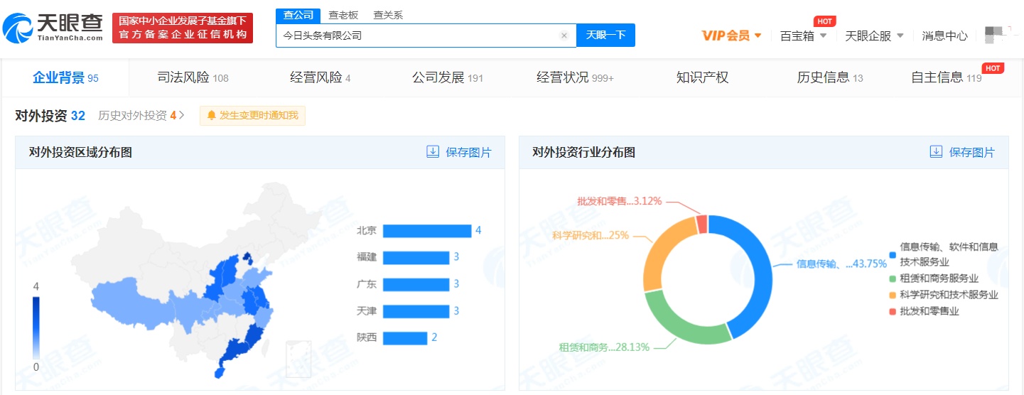Open the 经营风险 tab
Image resolution: width=1024 pixels, height=395 pixels.
(x=320, y=78)
